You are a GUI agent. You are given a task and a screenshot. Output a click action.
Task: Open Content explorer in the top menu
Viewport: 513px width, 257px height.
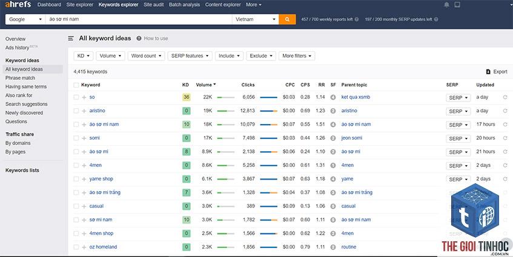pyautogui.click(x=223, y=5)
